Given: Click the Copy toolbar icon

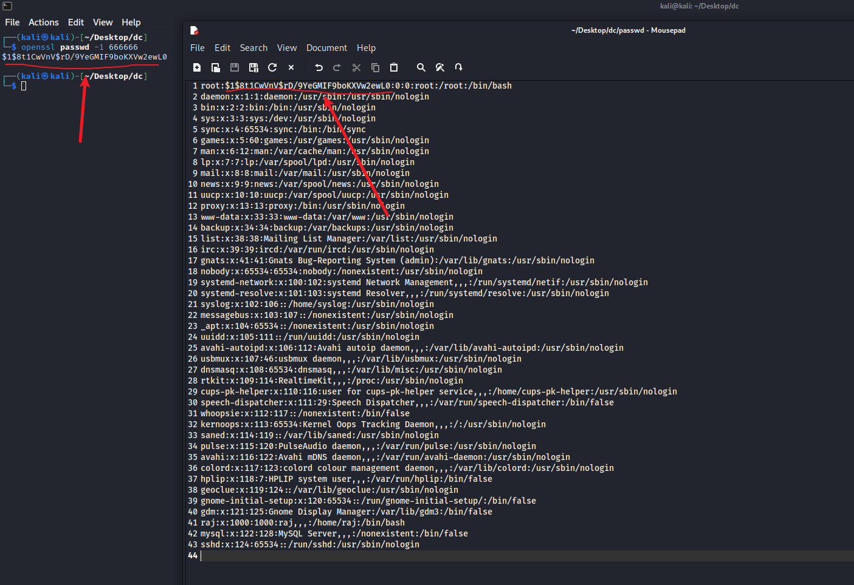Looking at the screenshot, I should tap(375, 67).
